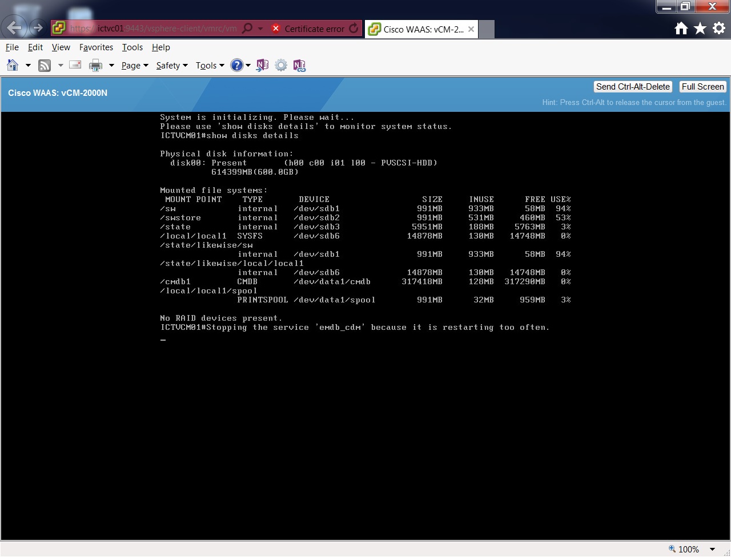Minimize the browser window
This screenshot has height=557, width=731.
click(x=666, y=7)
